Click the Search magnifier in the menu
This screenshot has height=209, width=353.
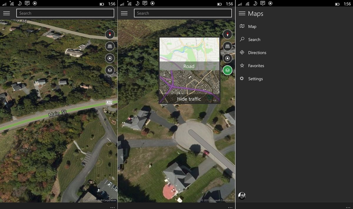pos(242,39)
